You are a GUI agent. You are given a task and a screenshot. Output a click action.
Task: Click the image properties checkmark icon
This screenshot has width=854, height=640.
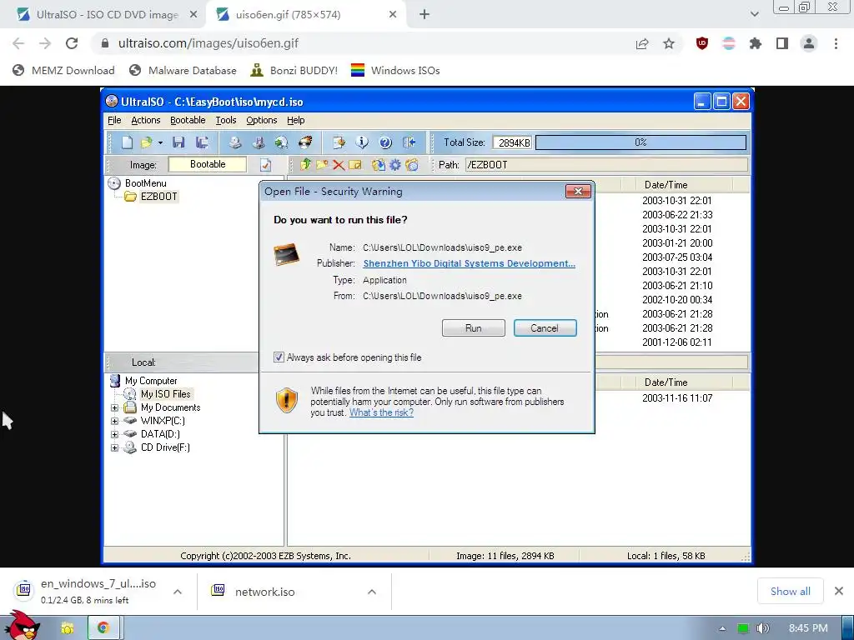tap(265, 164)
